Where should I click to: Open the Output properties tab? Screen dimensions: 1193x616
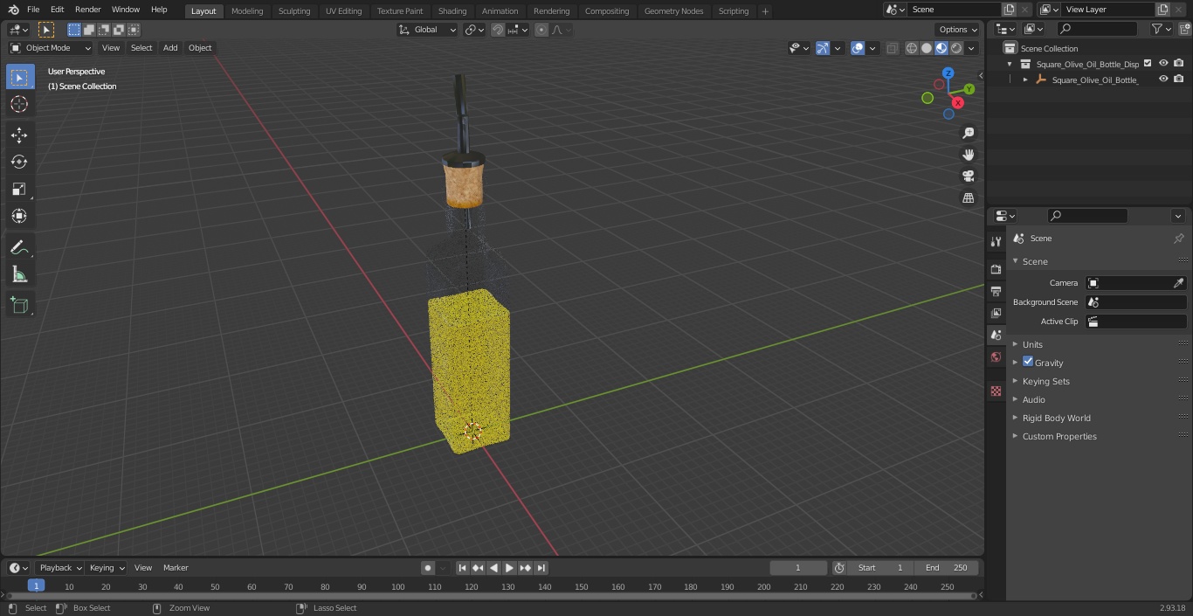(996, 291)
